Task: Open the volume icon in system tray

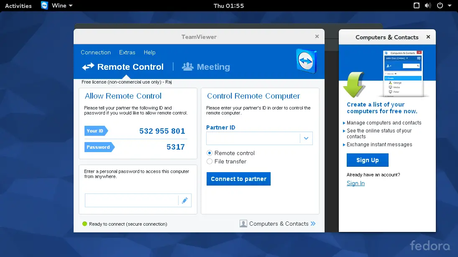Action: [427, 5]
